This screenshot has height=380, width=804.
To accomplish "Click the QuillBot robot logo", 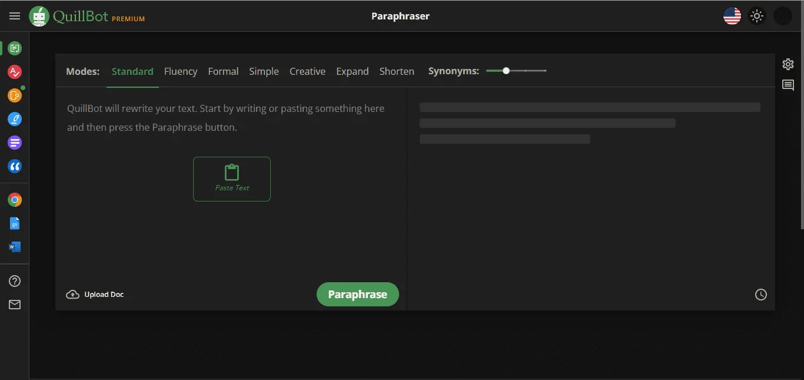I will click(x=39, y=16).
